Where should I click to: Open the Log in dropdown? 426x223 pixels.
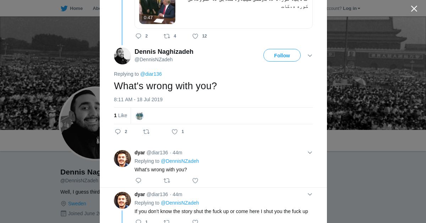[351, 8]
